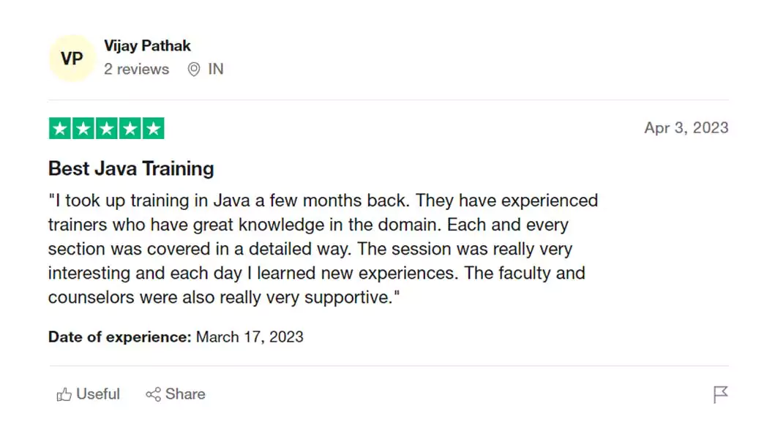Click the thumbs-up icon
This screenshot has width=775, height=431.
pyautogui.click(x=64, y=394)
